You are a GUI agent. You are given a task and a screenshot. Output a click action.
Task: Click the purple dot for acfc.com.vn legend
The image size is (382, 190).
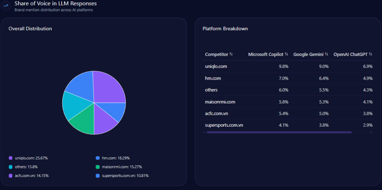click(11, 175)
